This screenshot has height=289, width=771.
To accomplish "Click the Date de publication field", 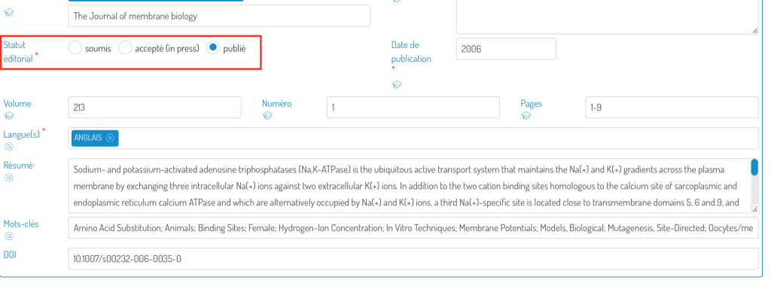I will [x=506, y=49].
